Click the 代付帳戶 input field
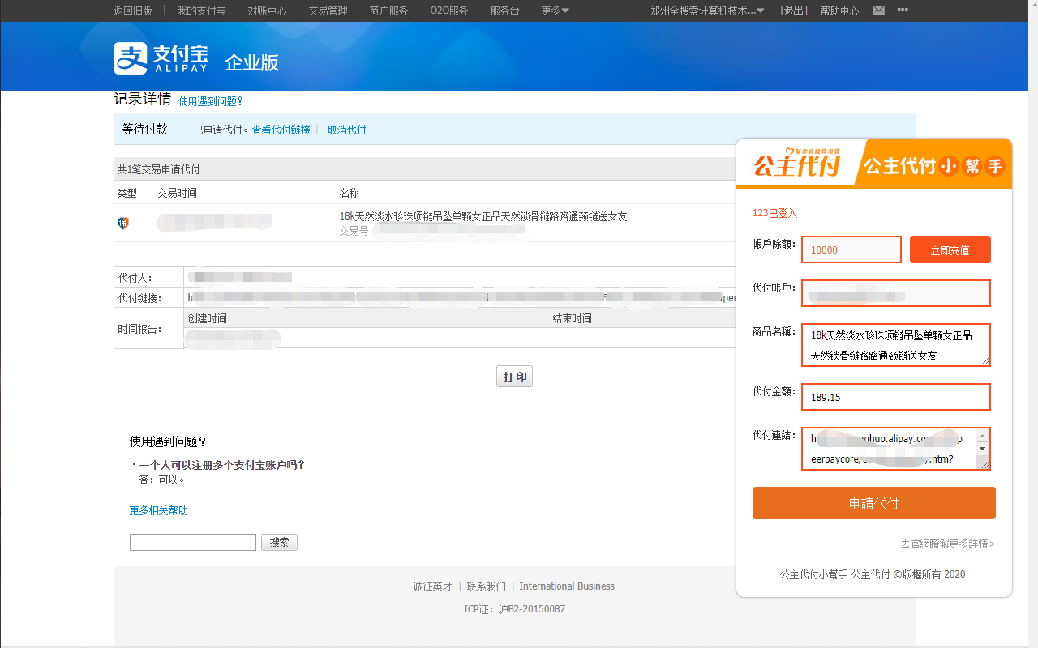Screen dimensions: 1038x648 point(896,293)
